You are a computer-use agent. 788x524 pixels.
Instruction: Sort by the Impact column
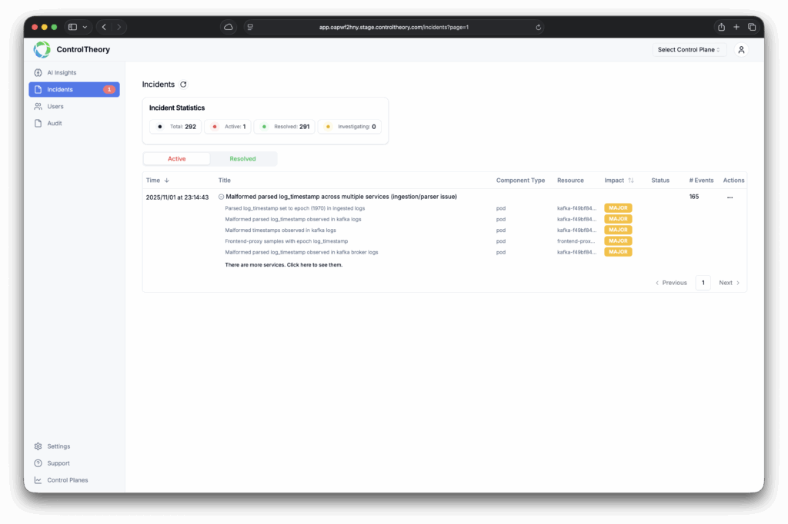click(x=630, y=181)
